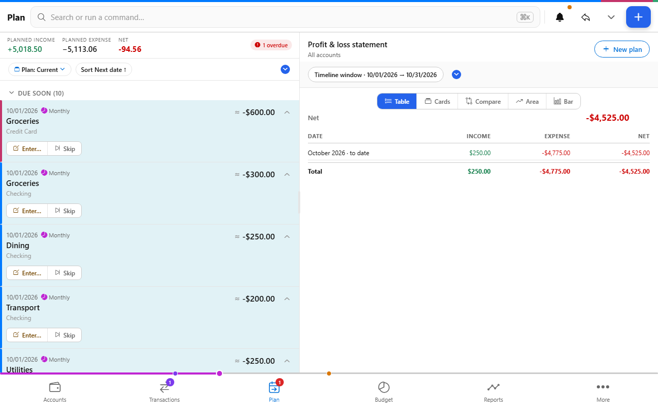
Task: Click the blue plus add button
Action: pos(638,17)
